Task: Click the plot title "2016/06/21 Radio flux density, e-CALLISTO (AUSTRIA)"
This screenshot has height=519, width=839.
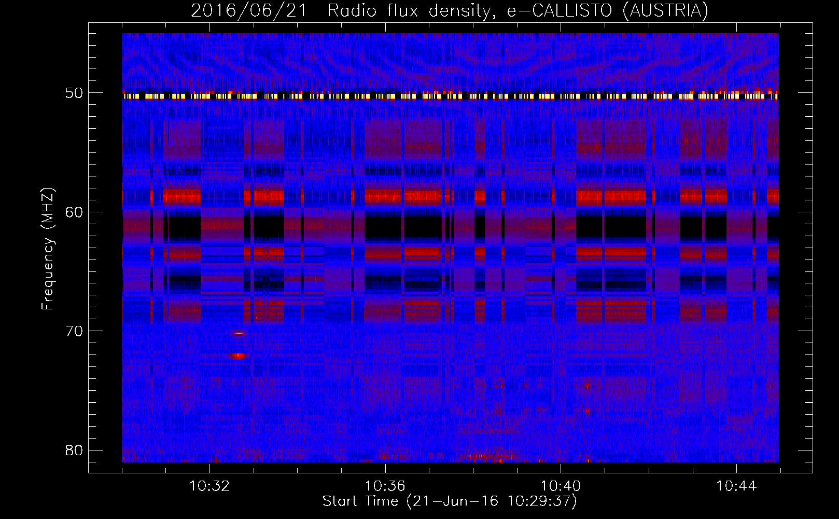Action: tap(449, 10)
